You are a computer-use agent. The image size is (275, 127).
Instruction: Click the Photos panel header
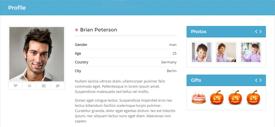tap(226, 32)
